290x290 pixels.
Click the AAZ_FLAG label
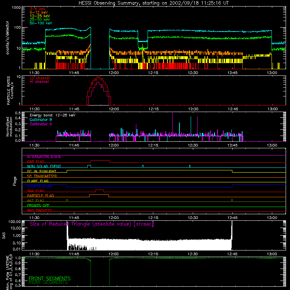pos(36,201)
